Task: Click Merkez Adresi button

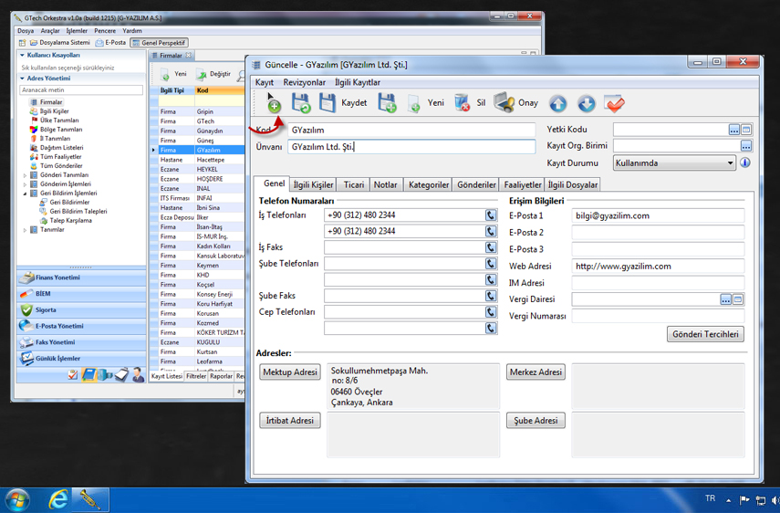Action: pyautogui.click(x=536, y=372)
